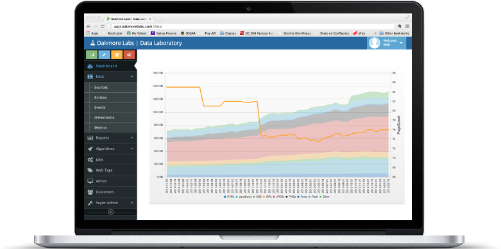Click the yellow users shortcut button
Viewport: 501px width, 249px height.
(x=117, y=54)
